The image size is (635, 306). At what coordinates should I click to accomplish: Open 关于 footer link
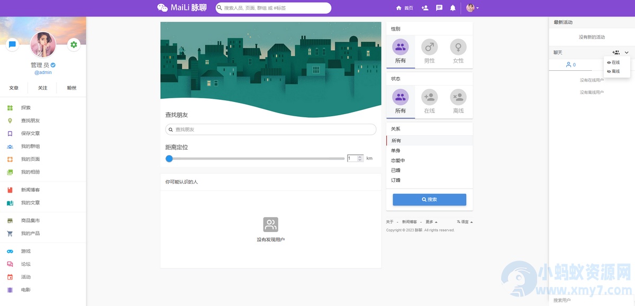click(389, 222)
